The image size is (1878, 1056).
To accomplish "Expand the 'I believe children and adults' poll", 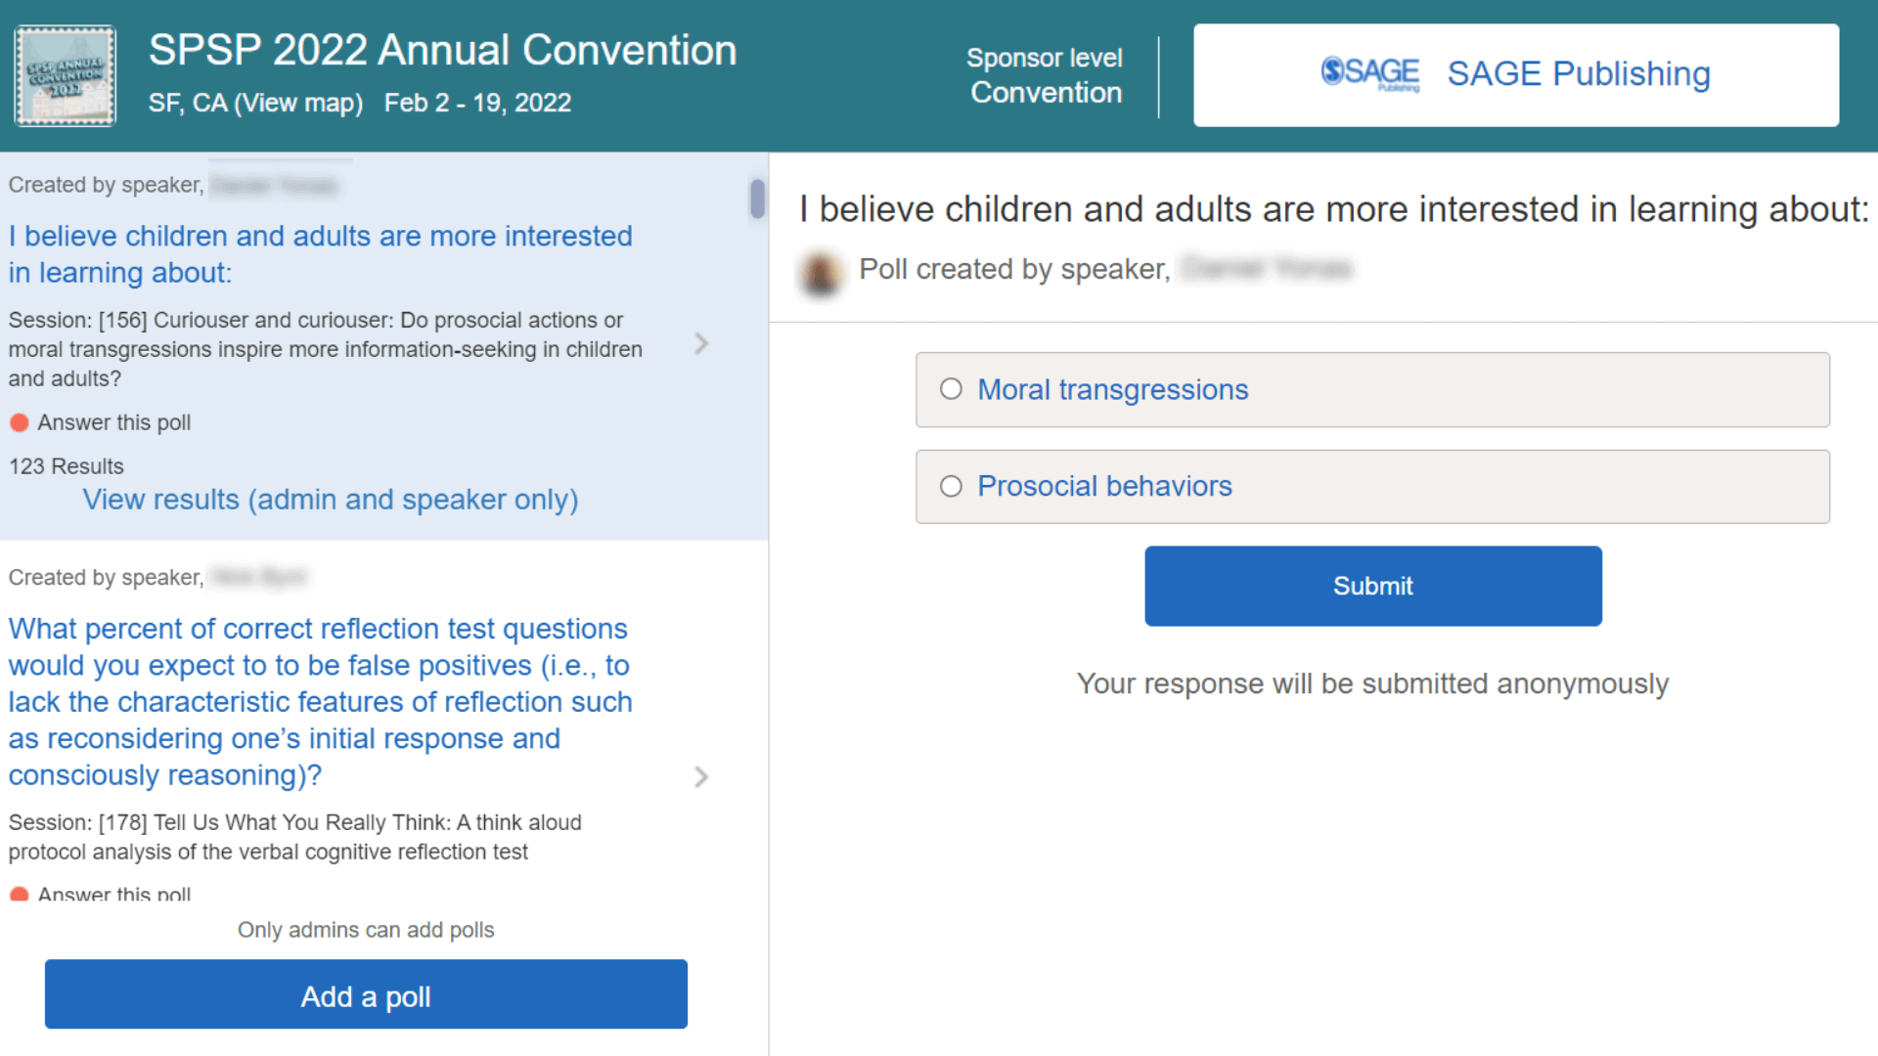I will pos(701,344).
